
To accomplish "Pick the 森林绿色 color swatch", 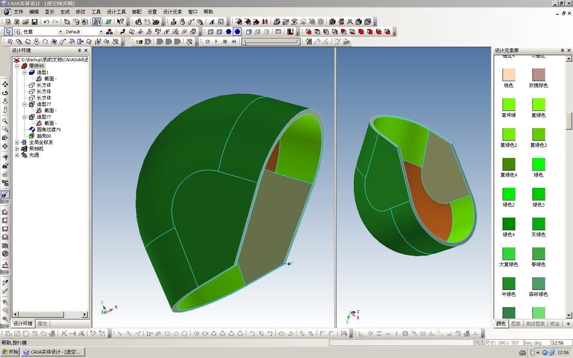I will 538,284.
